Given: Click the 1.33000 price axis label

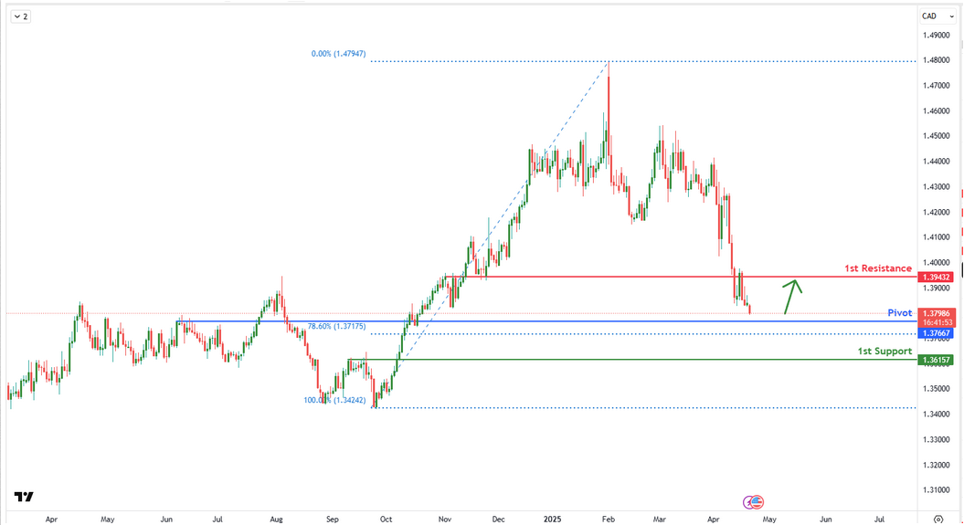Looking at the screenshot, I should coord(936,440).
